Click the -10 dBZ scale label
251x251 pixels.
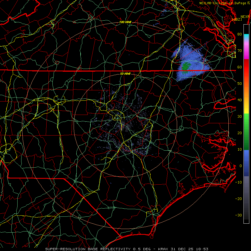(238, 182)
